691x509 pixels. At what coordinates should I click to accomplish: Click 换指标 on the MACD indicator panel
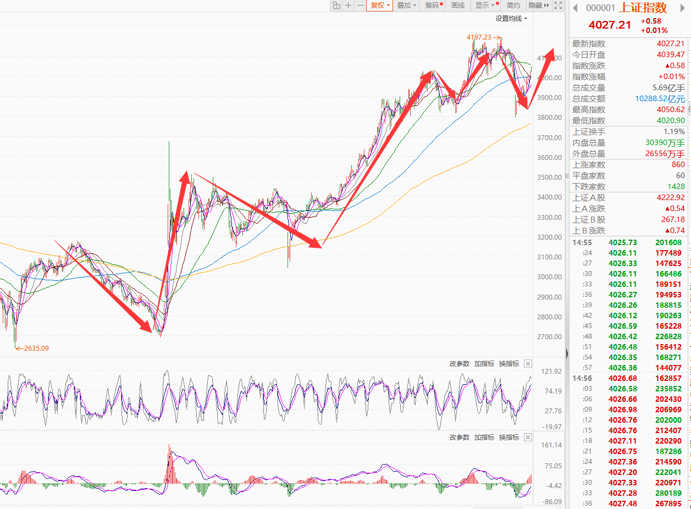(509, 438)
